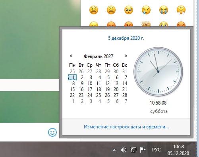Select February 3 in black text
The width and height of the screenshot is (199, 157).
tap(91, 78)
